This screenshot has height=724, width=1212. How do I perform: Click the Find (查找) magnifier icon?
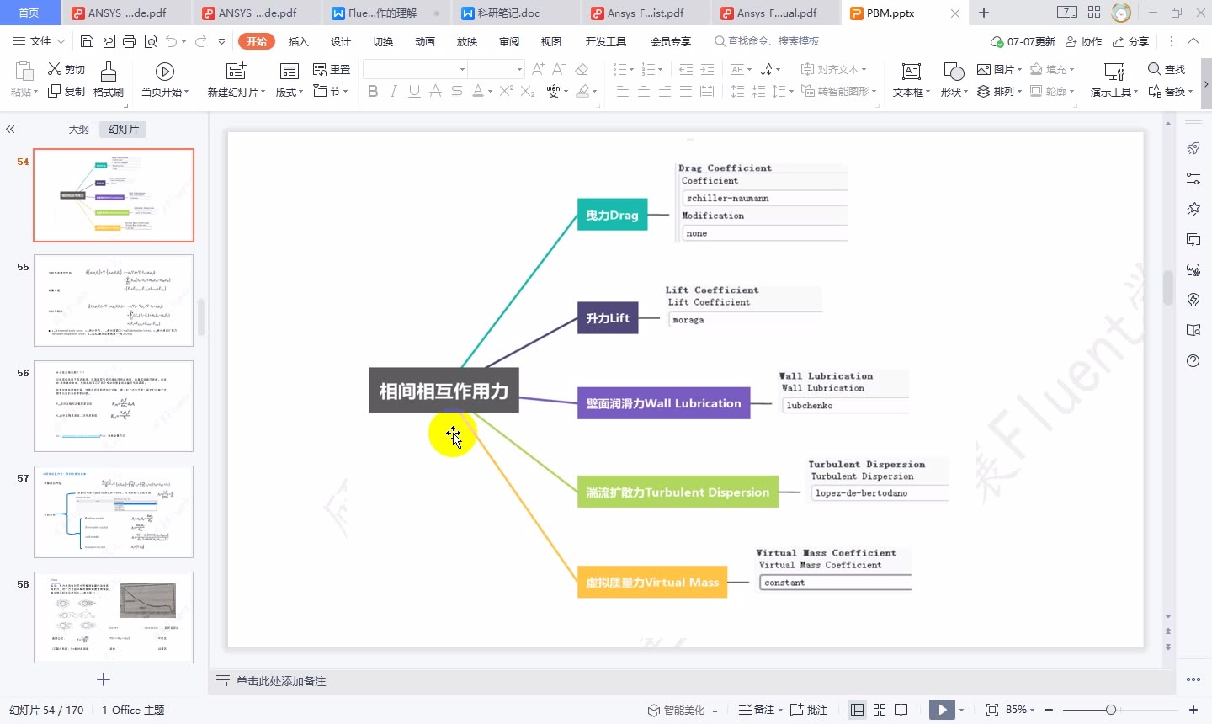point(1155,69)
